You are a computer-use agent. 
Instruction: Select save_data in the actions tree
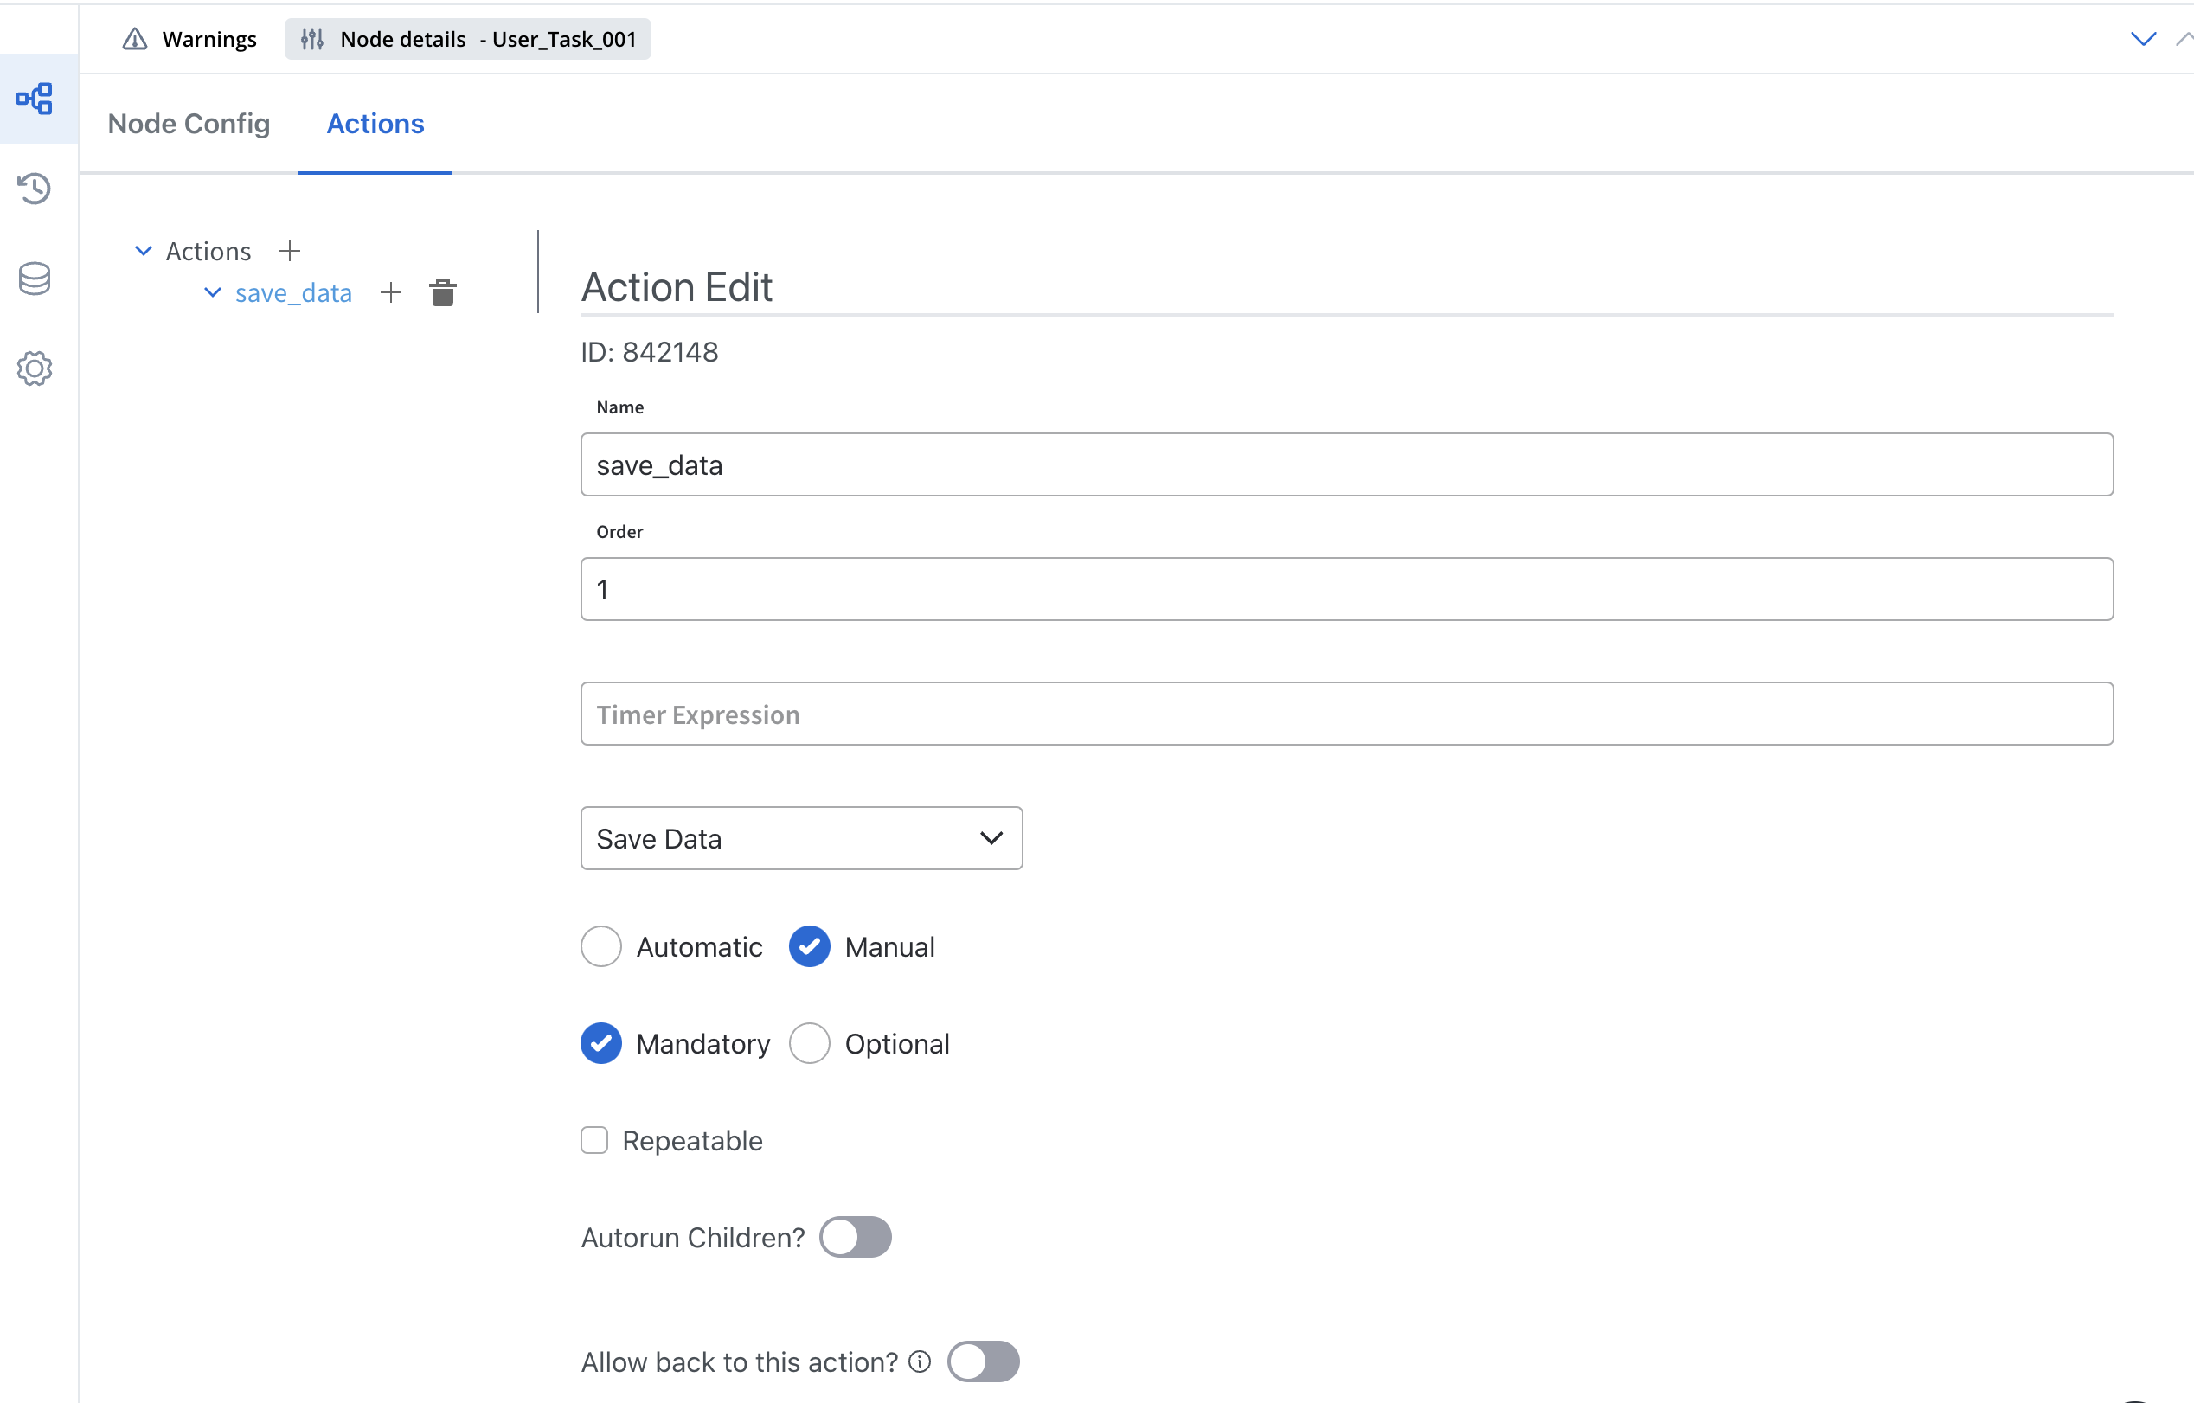pos(293,292)
